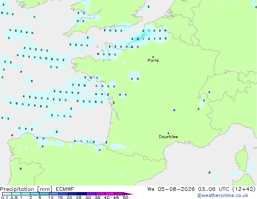
Task: Select the Dourbies location dot marker
Action: pos(168,133)
